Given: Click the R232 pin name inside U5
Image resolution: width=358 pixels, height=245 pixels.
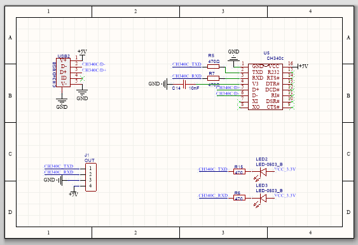Looking at the screenshot, I should (273, 72).
